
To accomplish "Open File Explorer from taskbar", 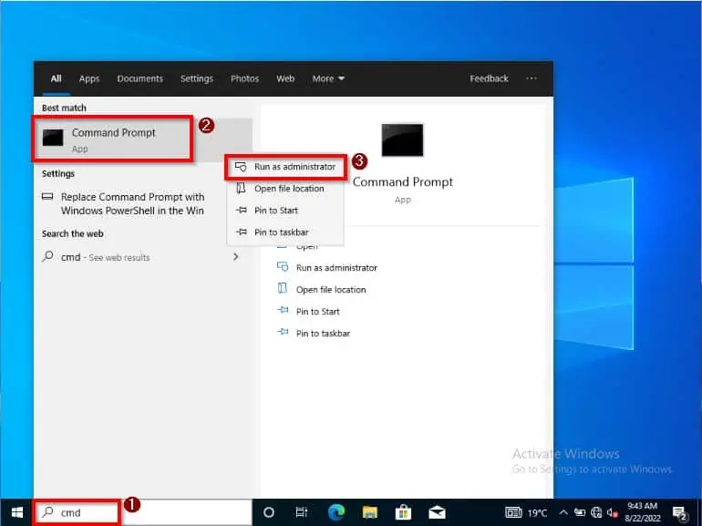I will [370, 512].
